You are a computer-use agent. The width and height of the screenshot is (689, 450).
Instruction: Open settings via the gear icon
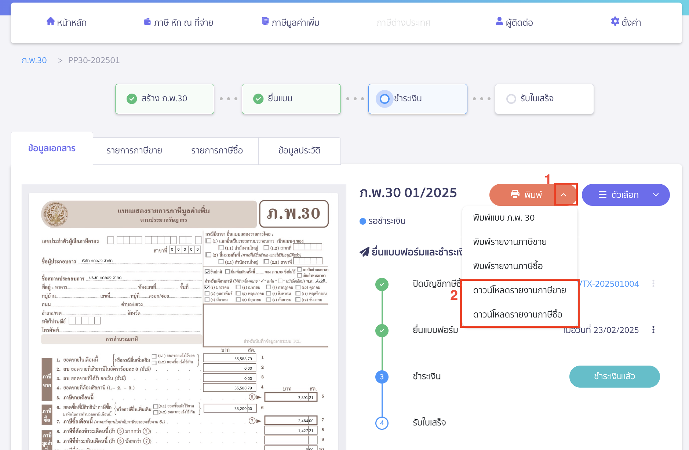coord(615,22)
